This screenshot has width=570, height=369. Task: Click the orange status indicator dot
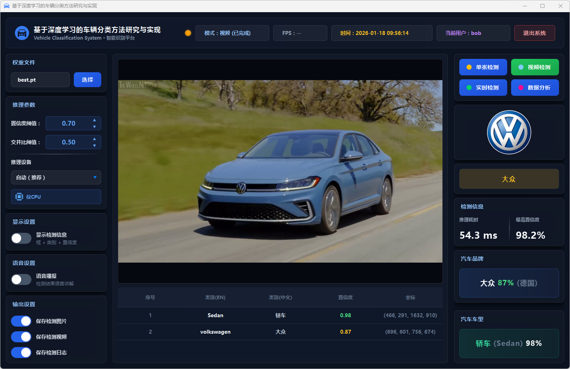[188, 33]
